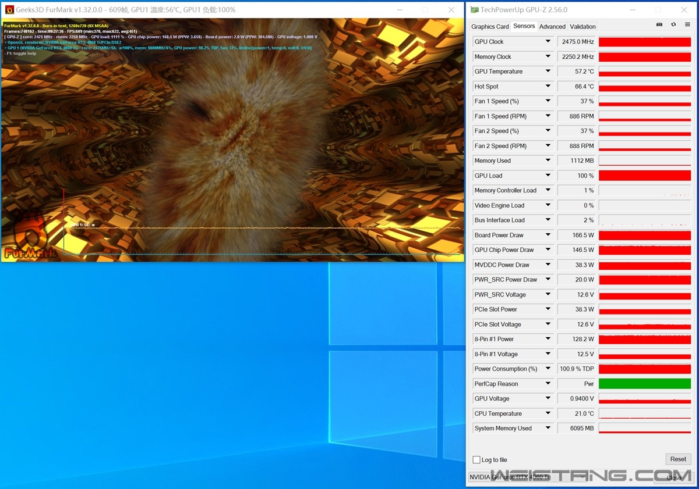
Task: Click the GPU-Z refresh icon
Action: coord(673,25)
